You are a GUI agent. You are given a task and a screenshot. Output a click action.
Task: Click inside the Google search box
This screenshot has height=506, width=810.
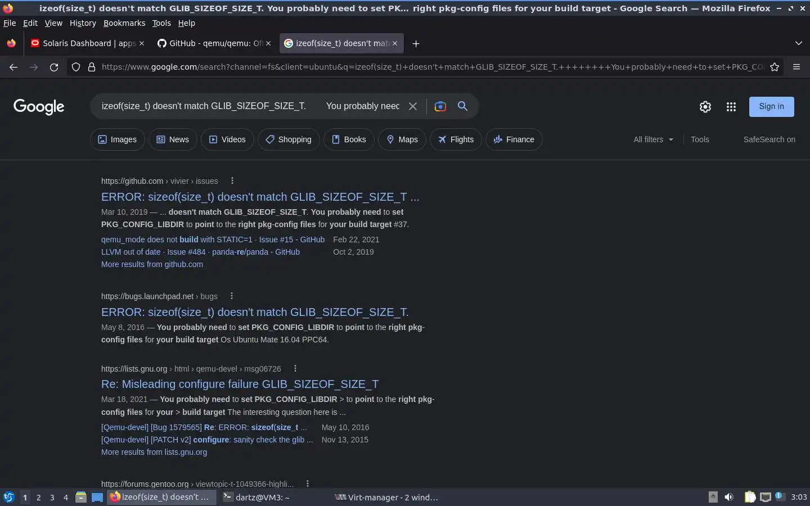[x=250, y=106]
